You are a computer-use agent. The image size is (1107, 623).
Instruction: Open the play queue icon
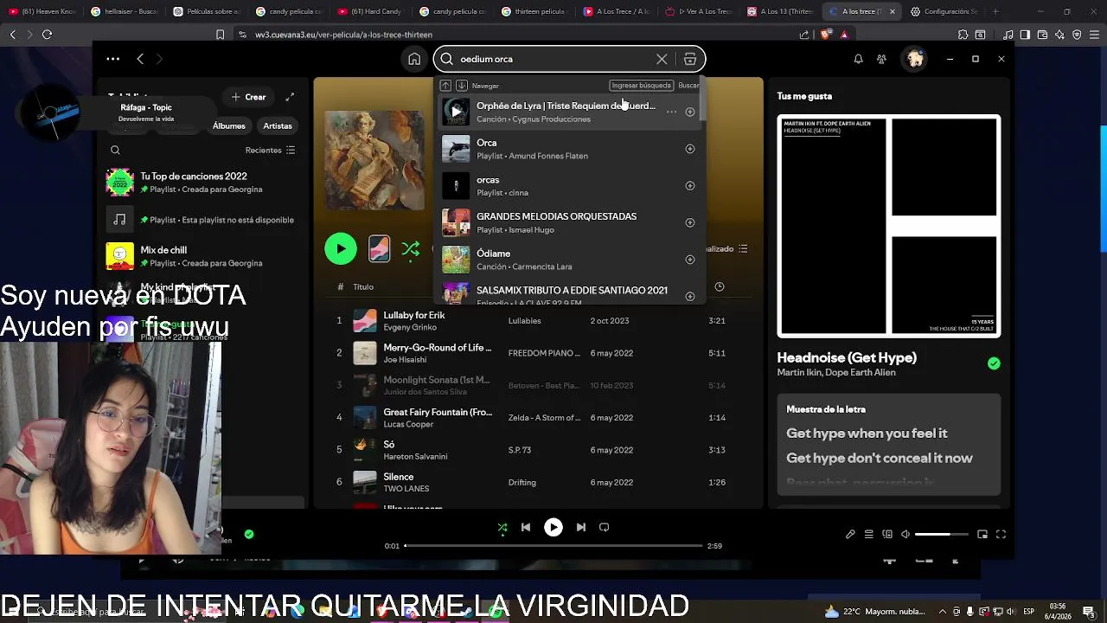tap(869, 535)
